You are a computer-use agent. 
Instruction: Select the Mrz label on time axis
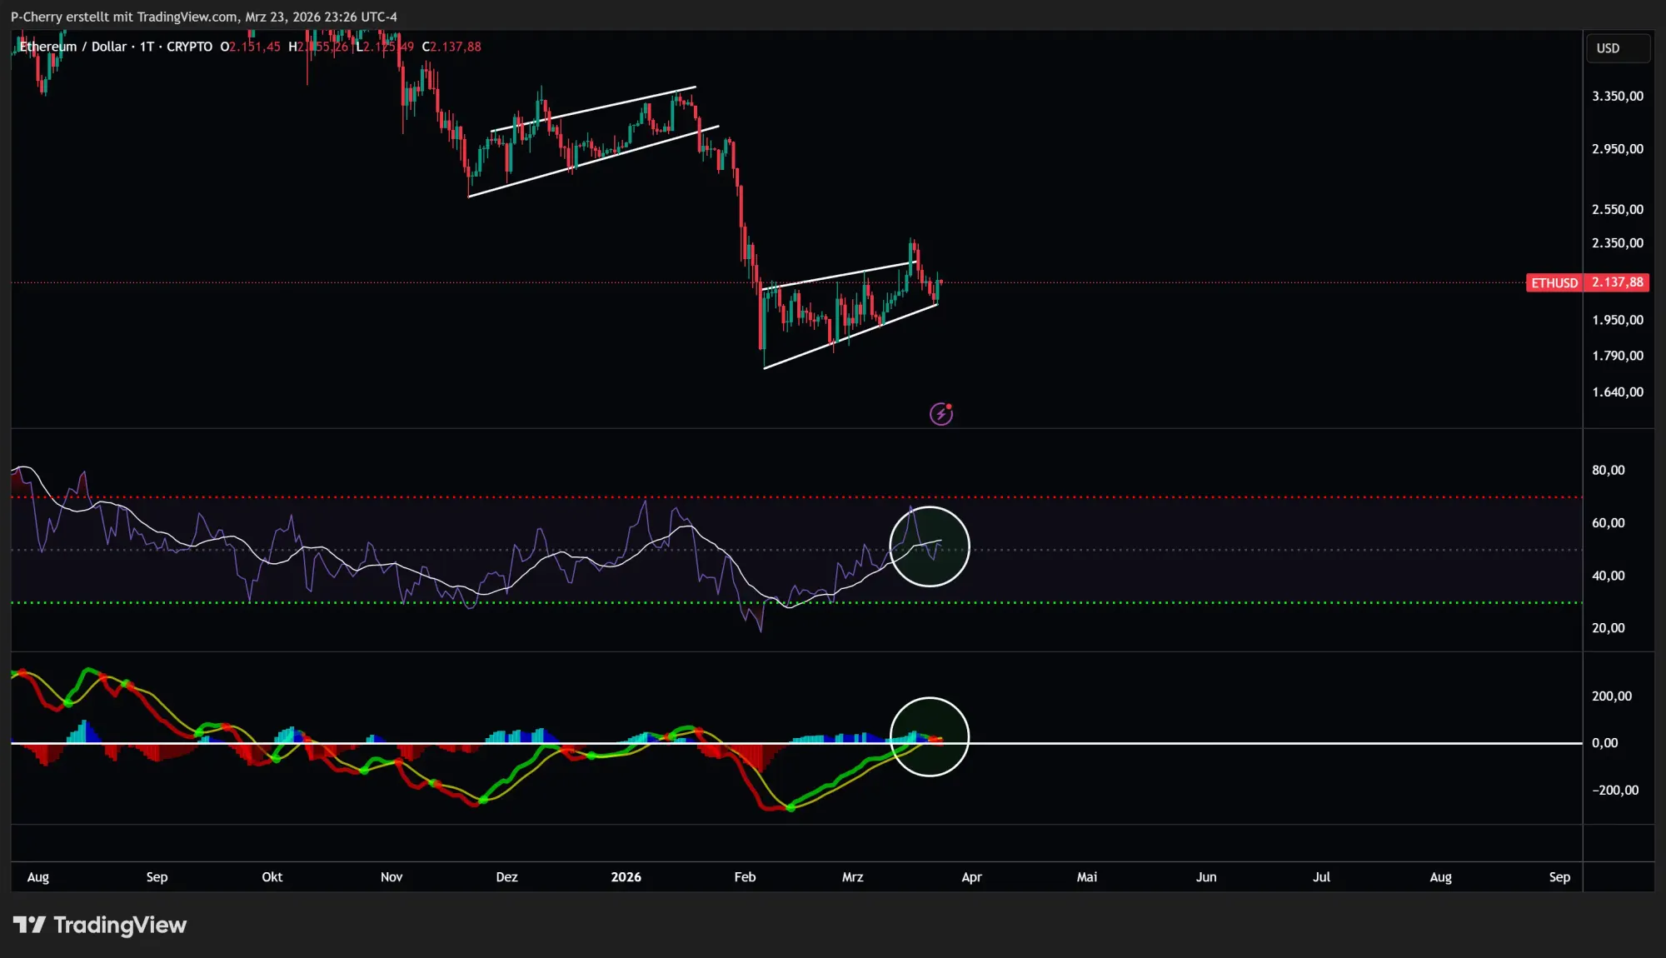(x=852, y=876)
